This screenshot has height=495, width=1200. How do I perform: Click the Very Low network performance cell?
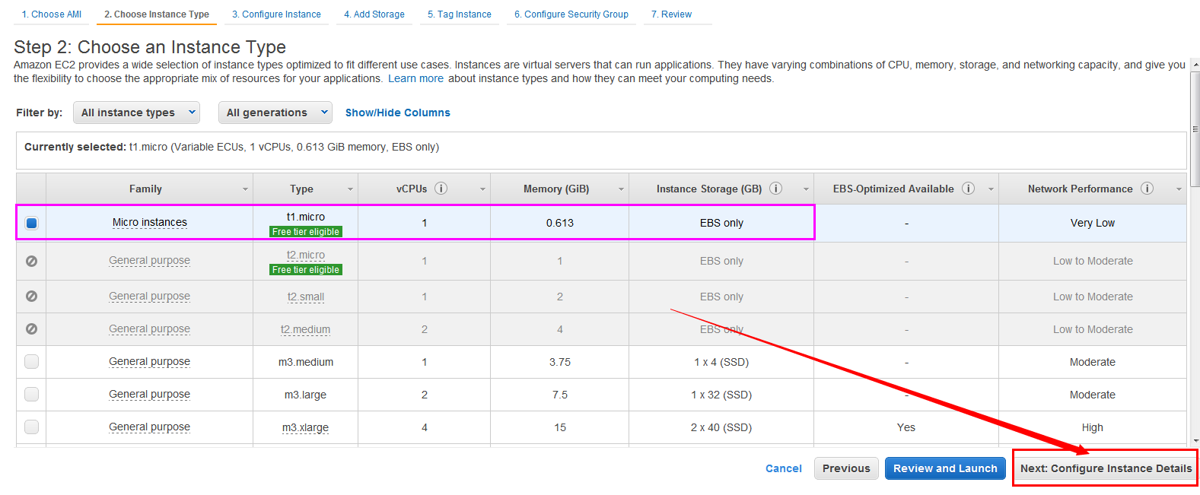(1093, 223)
